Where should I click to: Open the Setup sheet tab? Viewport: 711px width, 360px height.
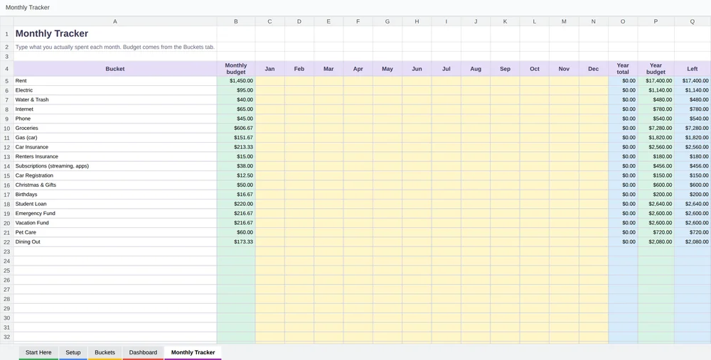[73, 352]
